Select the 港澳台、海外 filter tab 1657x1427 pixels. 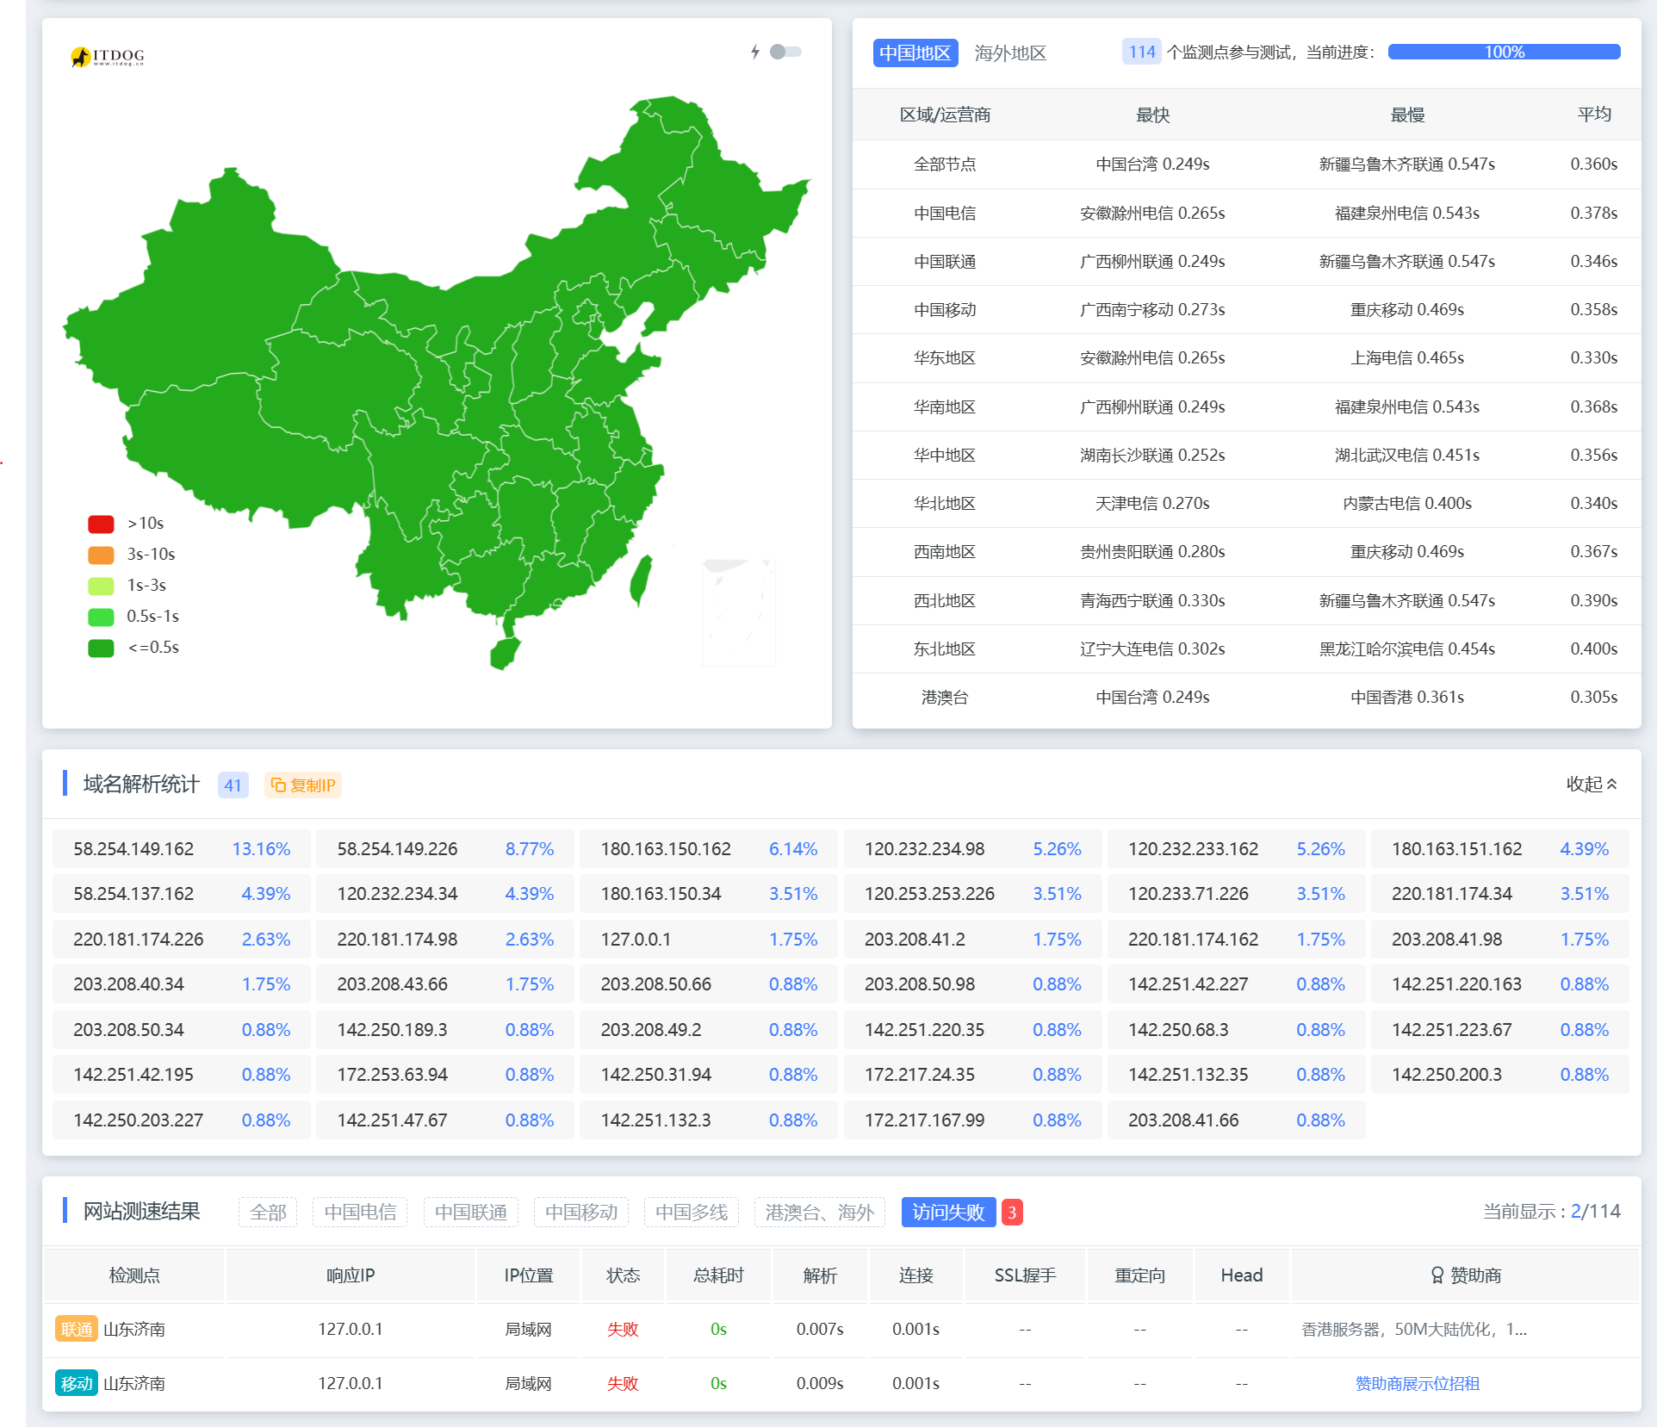tap(820, 1212)
